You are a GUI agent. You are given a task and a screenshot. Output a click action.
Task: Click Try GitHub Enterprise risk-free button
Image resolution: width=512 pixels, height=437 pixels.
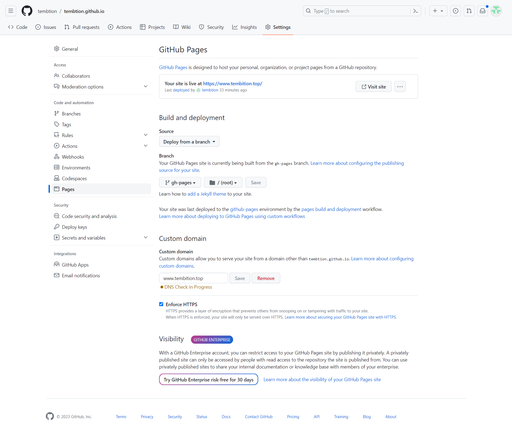click(x=209, y=380)
